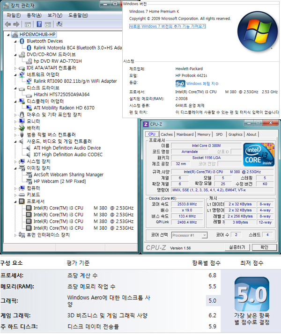Collapse the Bluetooth Devices tree node
Image resolution: width=281 pixels, height=334 pixels.
click(x=15, y=42)
